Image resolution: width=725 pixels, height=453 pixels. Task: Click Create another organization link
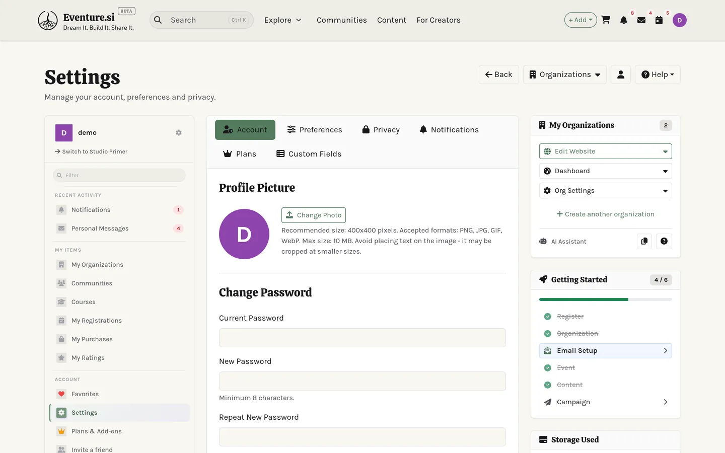click(606, 214)
